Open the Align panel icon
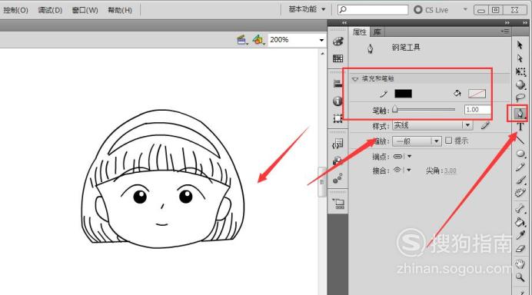Screen dimensions: 532x295 (x=338, y=84)
